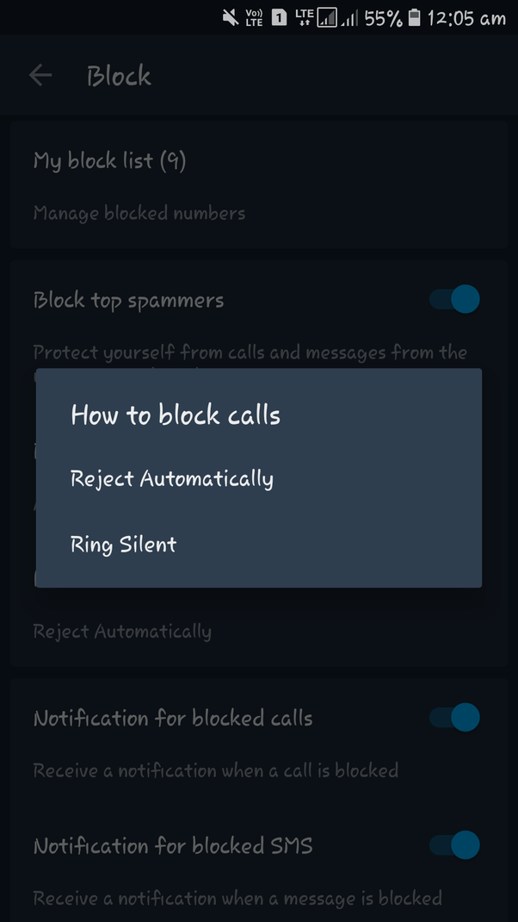Tap the cellular signal strength icon
This screenshot has width=518, height=922.
click(348, 17)
